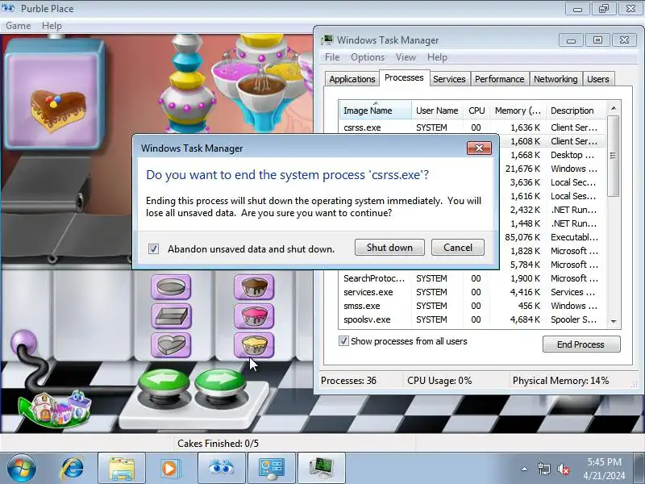Open Task Manager View menu
The width and height of the screenshot is (645, 484).
406,57
